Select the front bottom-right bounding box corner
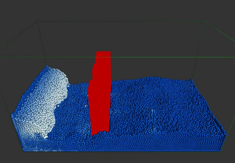This screenshot has width=235, height=163. coord(220,152)
